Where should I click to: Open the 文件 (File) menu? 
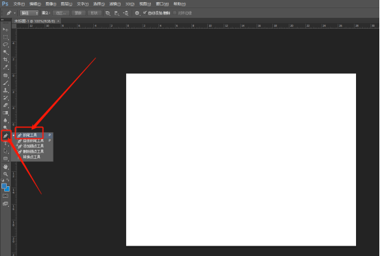pyautogui.click(x=19, y=4)
